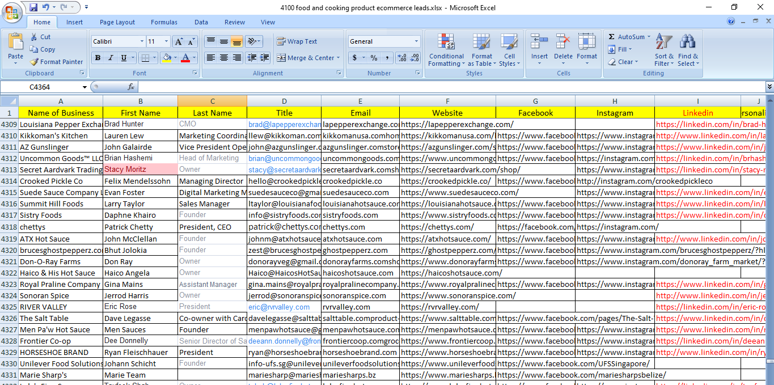Open the Merge & Center dropdown arrow
This screenshot has height=385, width=774.
pos(338,58)
